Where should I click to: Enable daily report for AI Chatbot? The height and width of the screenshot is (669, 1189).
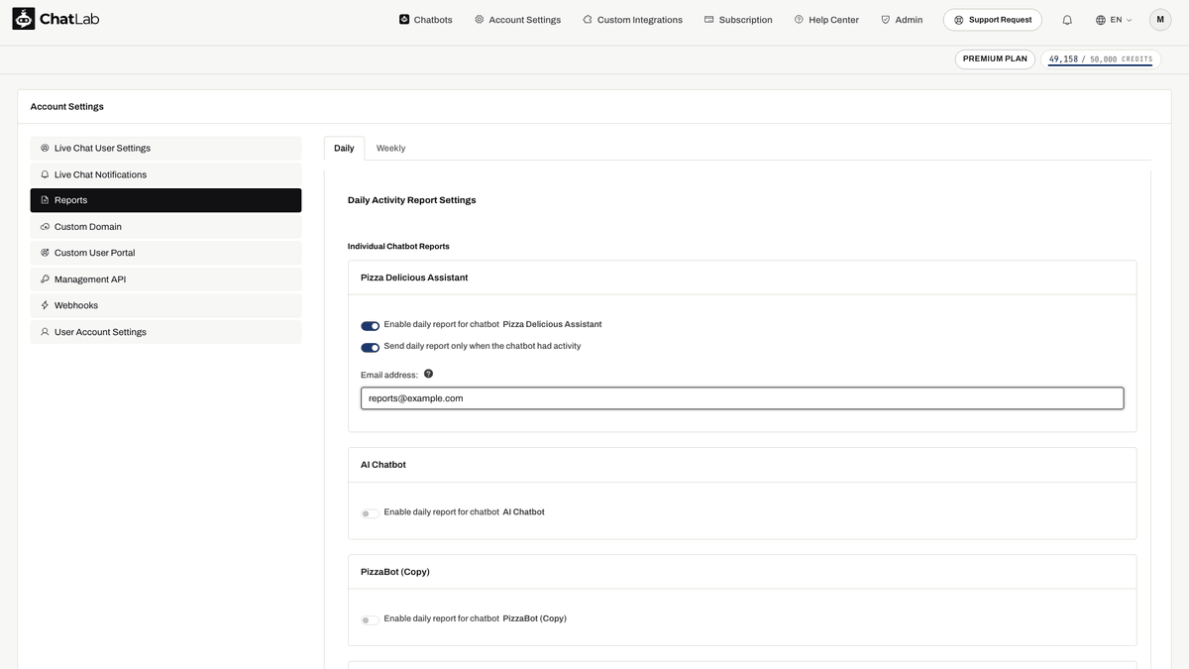coord(370,513)
